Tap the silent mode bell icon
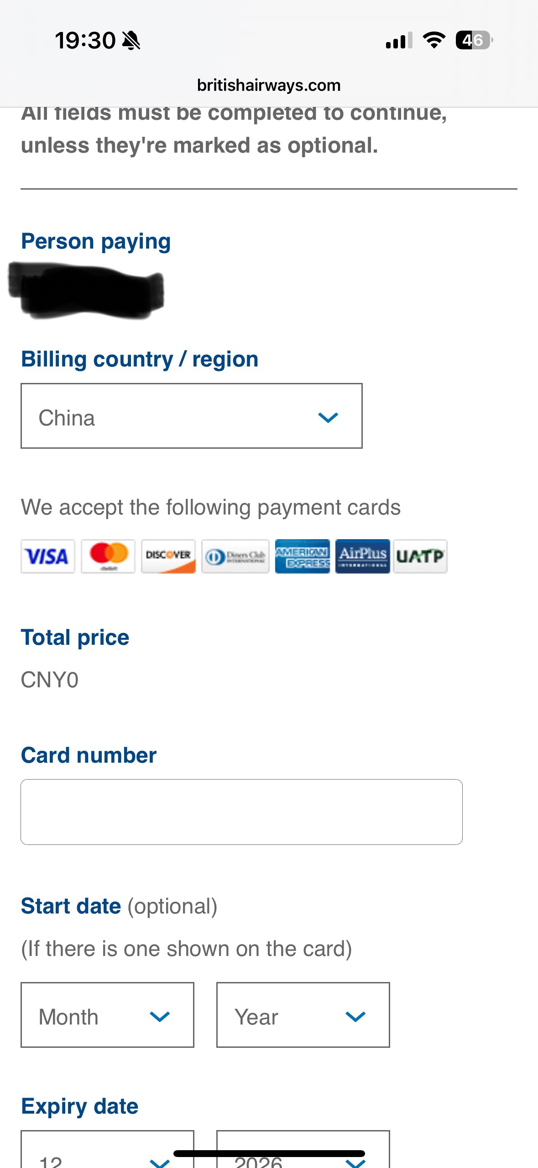The width and height of the screenshot is (538, 1168). tap(131, 40)
